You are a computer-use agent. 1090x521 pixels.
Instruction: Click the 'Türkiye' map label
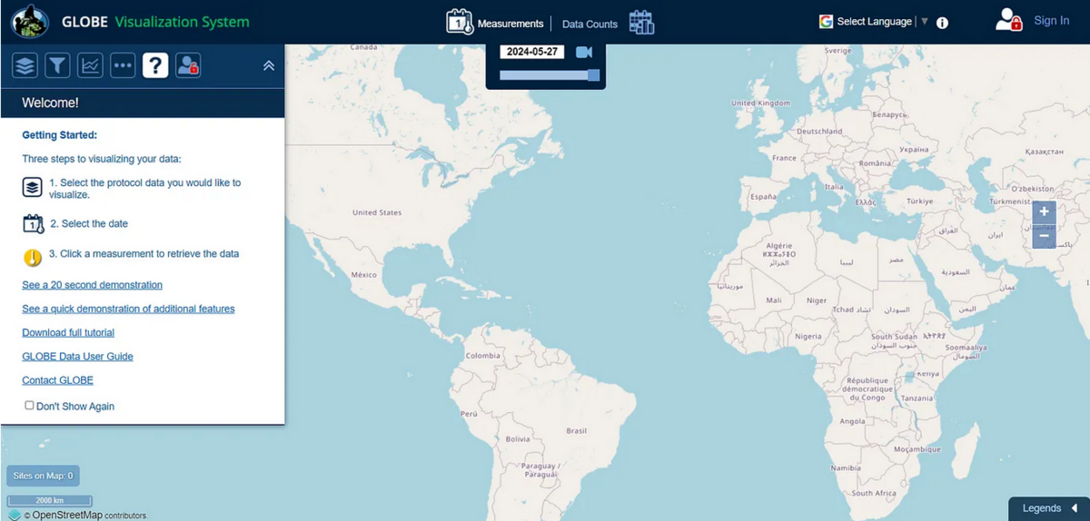click(919, 201)
